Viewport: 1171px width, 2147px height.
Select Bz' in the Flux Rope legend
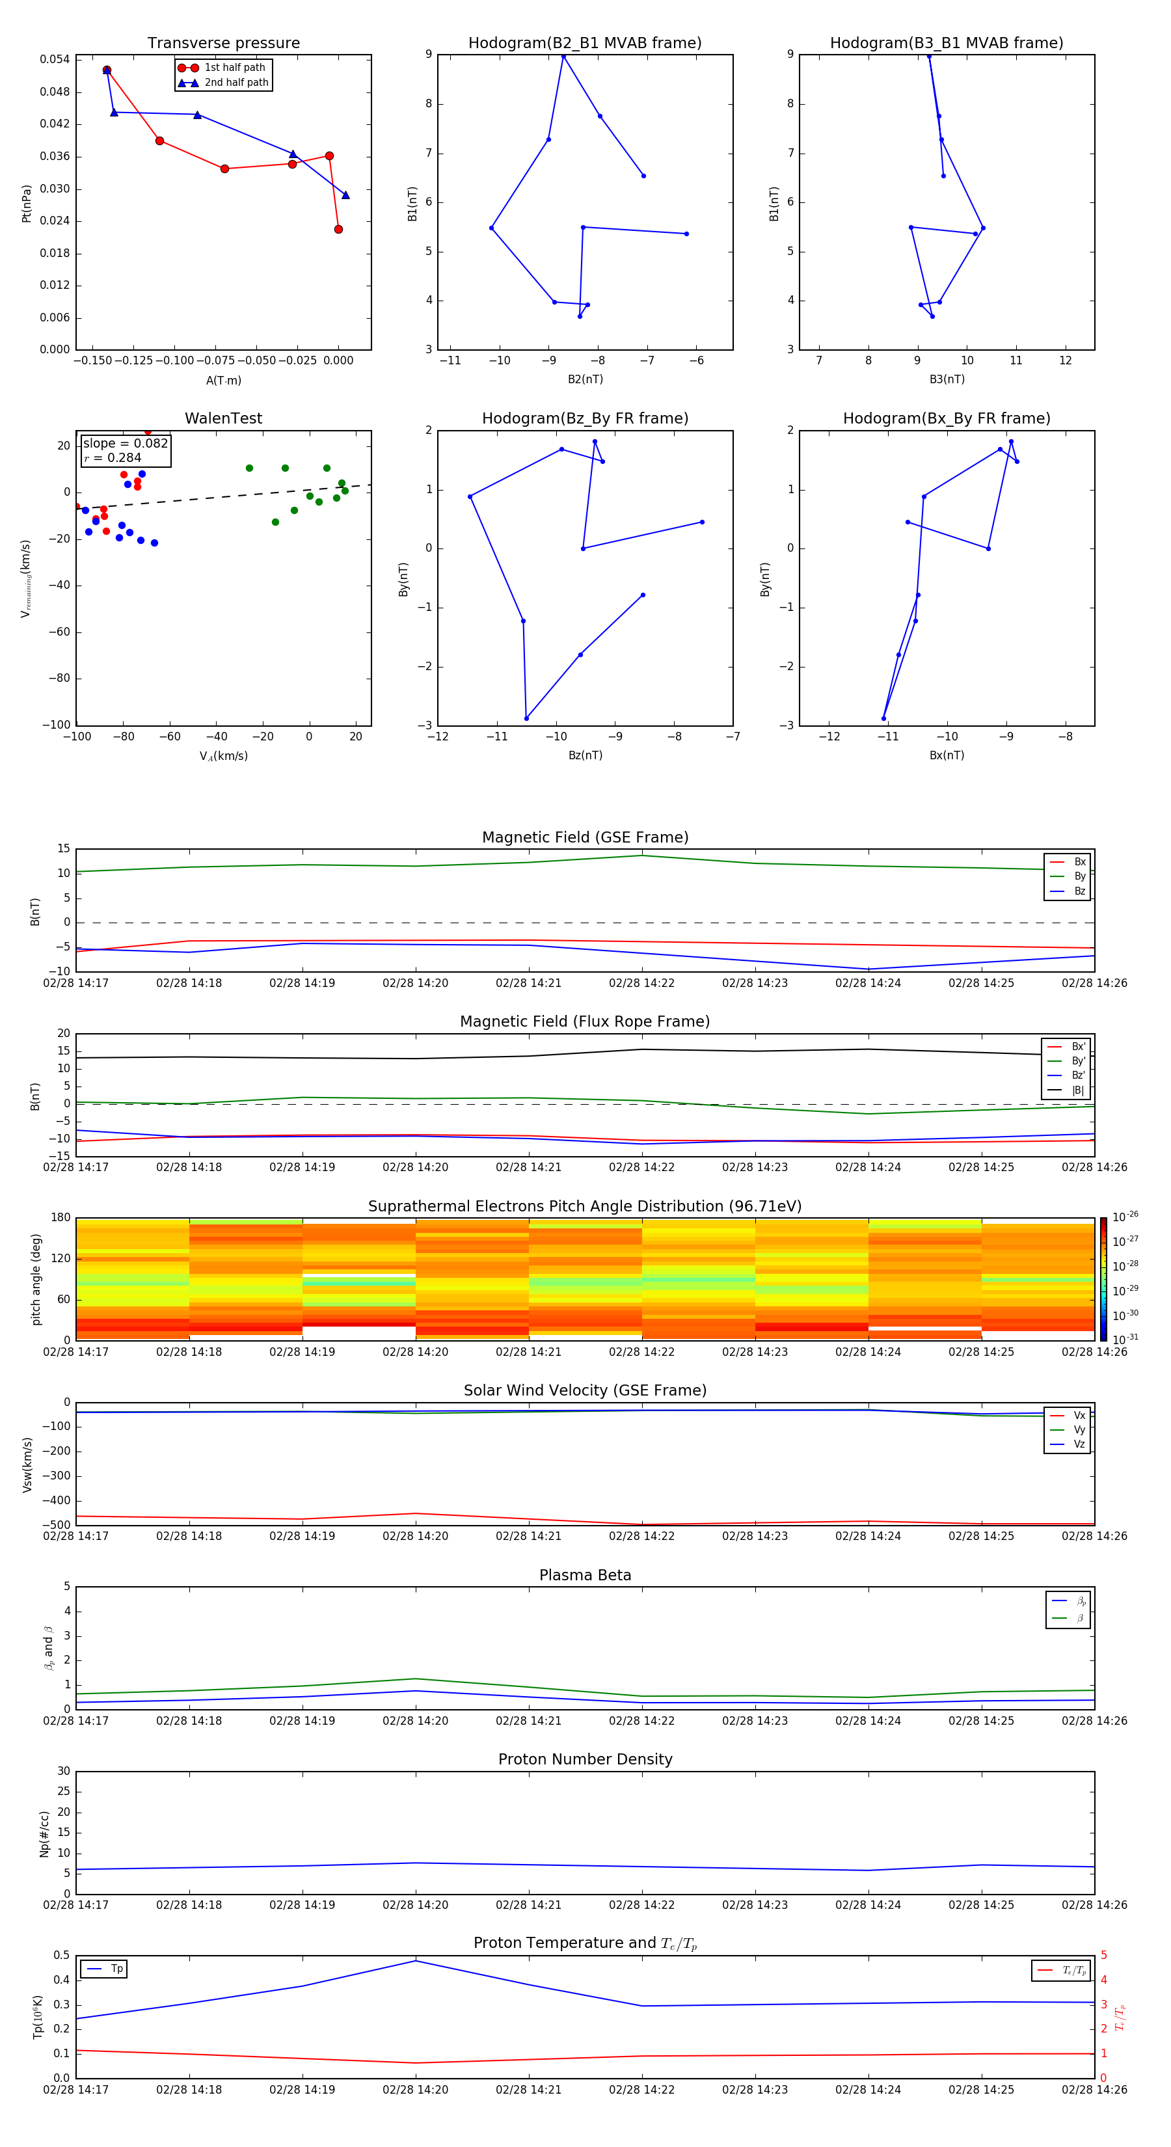click(1067, 1075)
